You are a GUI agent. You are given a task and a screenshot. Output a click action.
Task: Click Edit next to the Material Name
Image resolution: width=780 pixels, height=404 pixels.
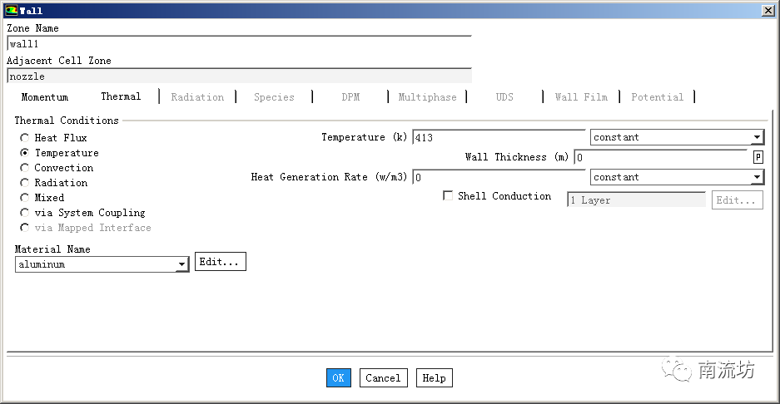pos(220,261)
